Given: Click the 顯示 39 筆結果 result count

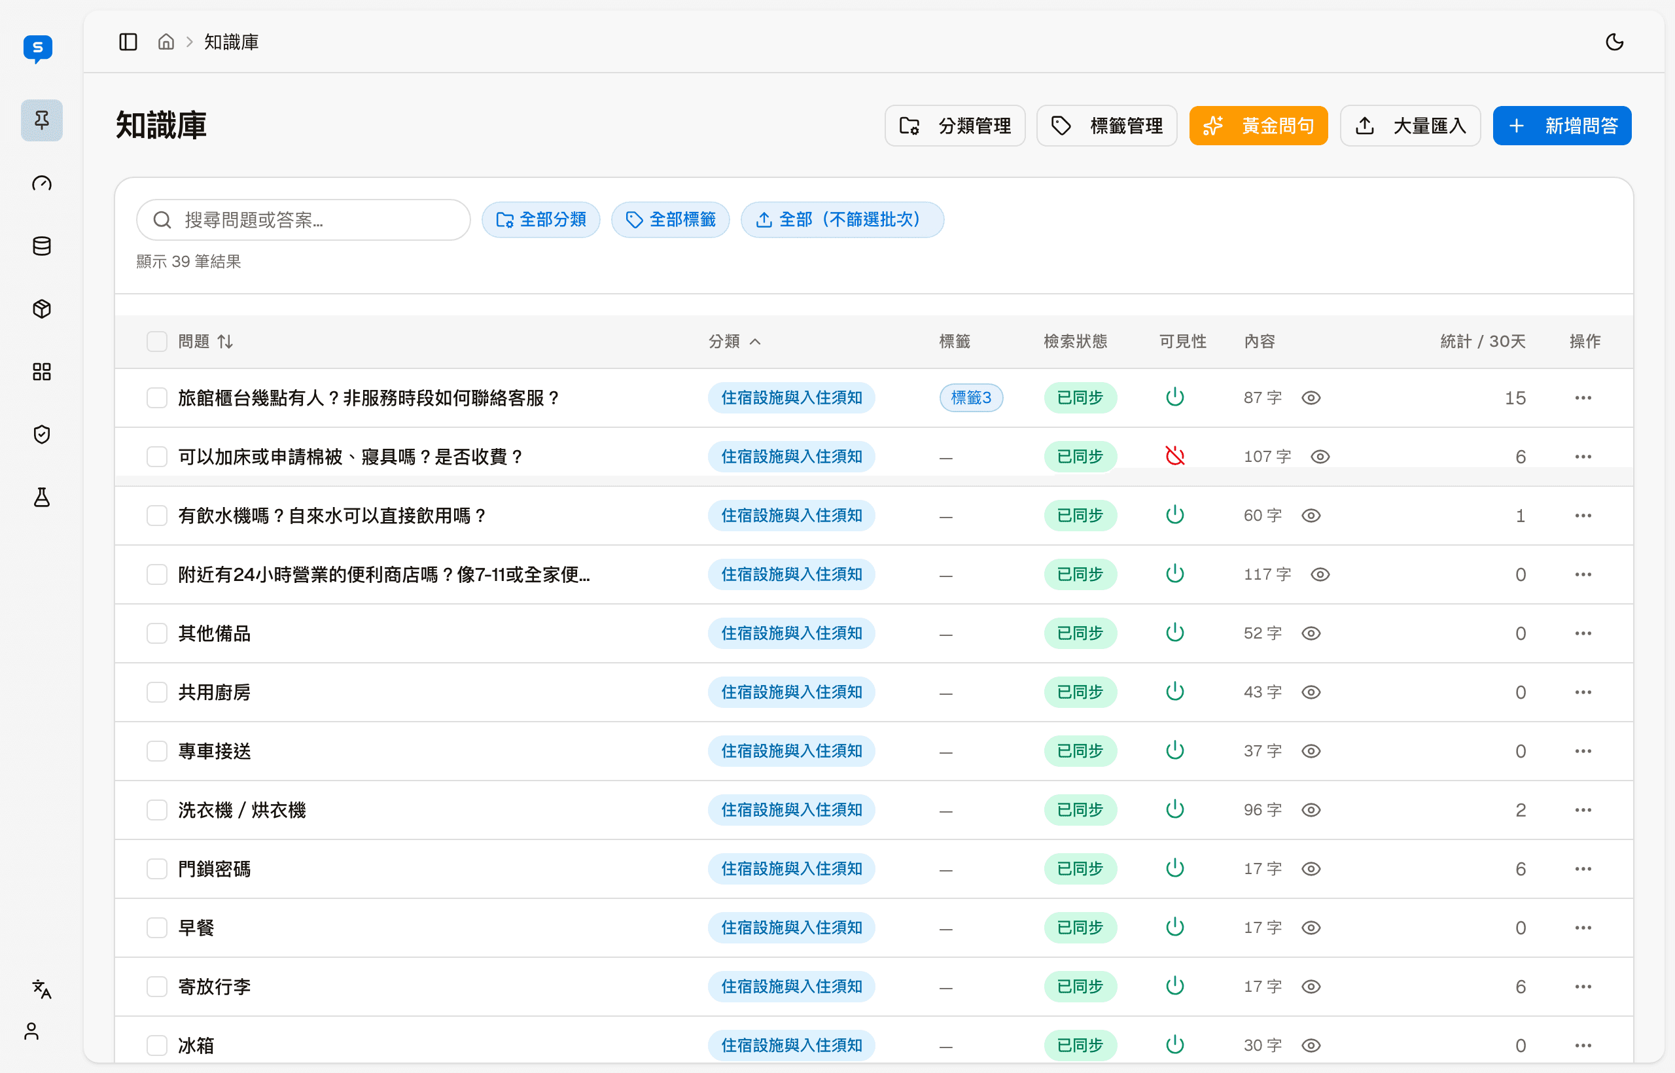Looking at the screenshot, I should [x=189, y=261].
